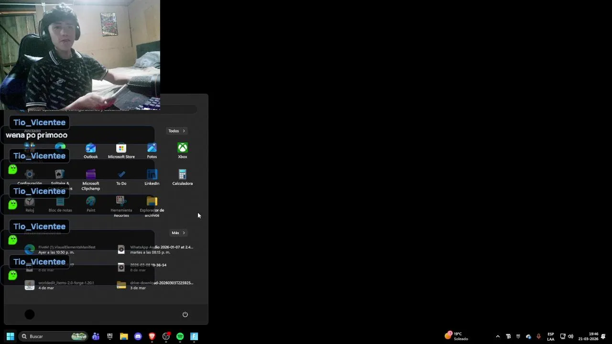Open Fortnite from the taskbar

click(194, 336)
